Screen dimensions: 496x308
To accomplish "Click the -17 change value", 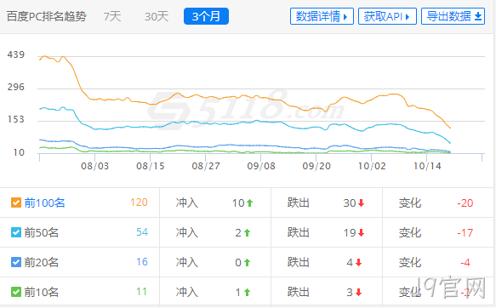I will click(465, 233).
